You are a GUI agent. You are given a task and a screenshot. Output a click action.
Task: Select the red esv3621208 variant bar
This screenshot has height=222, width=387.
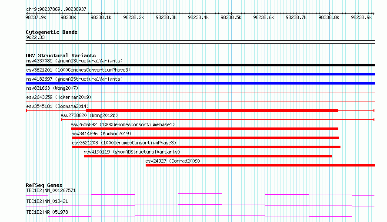click(207, 147)
